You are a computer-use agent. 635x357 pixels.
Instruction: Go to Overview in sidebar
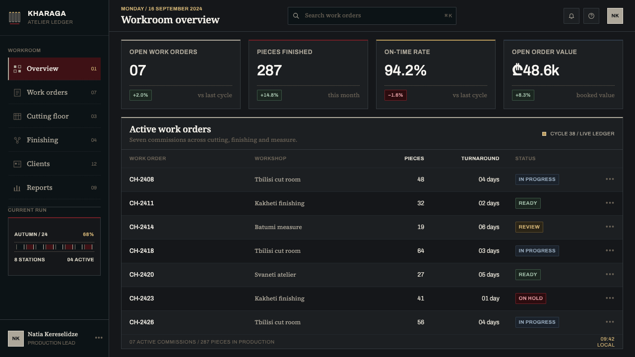point(55,68)
